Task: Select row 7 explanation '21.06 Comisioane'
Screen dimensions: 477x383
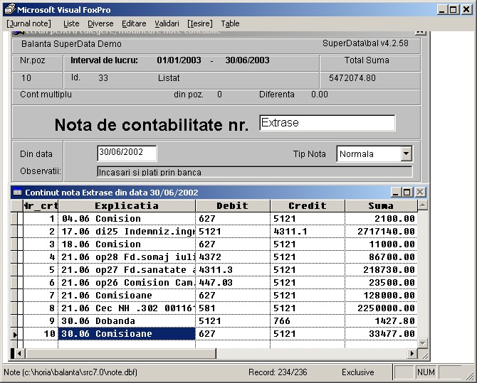Action: (127, 295)
